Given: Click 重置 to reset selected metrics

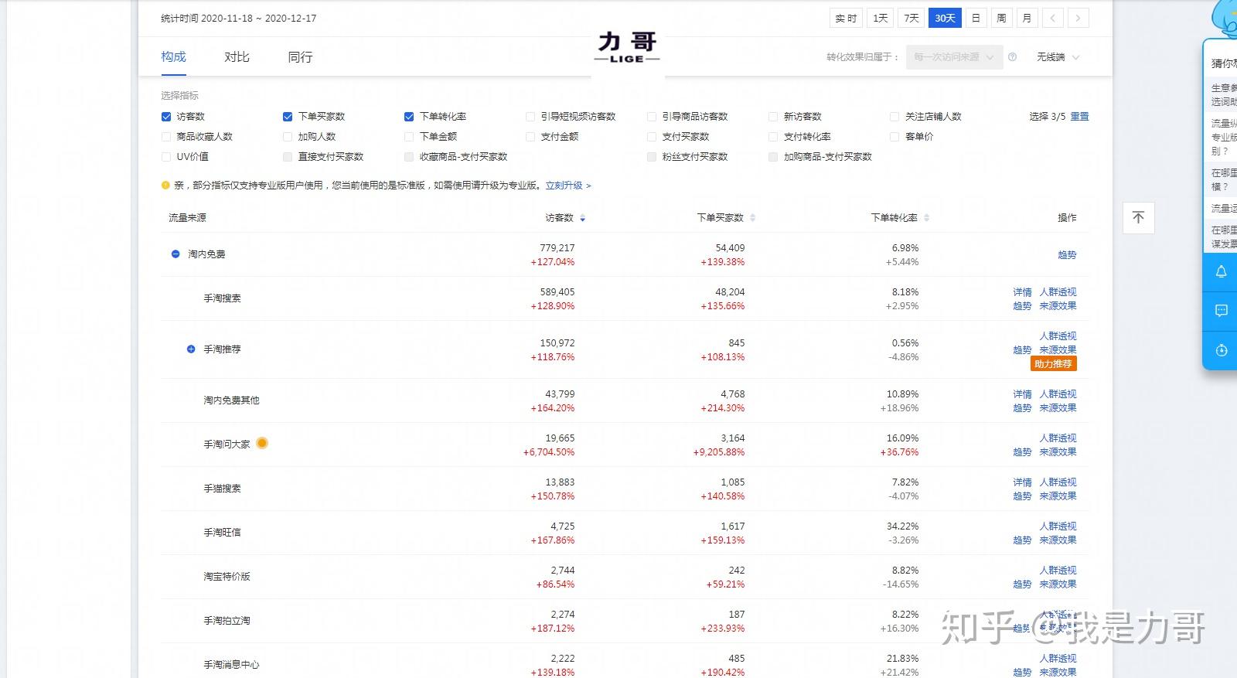Looking at the screenshot, I should pyautogui.click(x=1079, y=117).
